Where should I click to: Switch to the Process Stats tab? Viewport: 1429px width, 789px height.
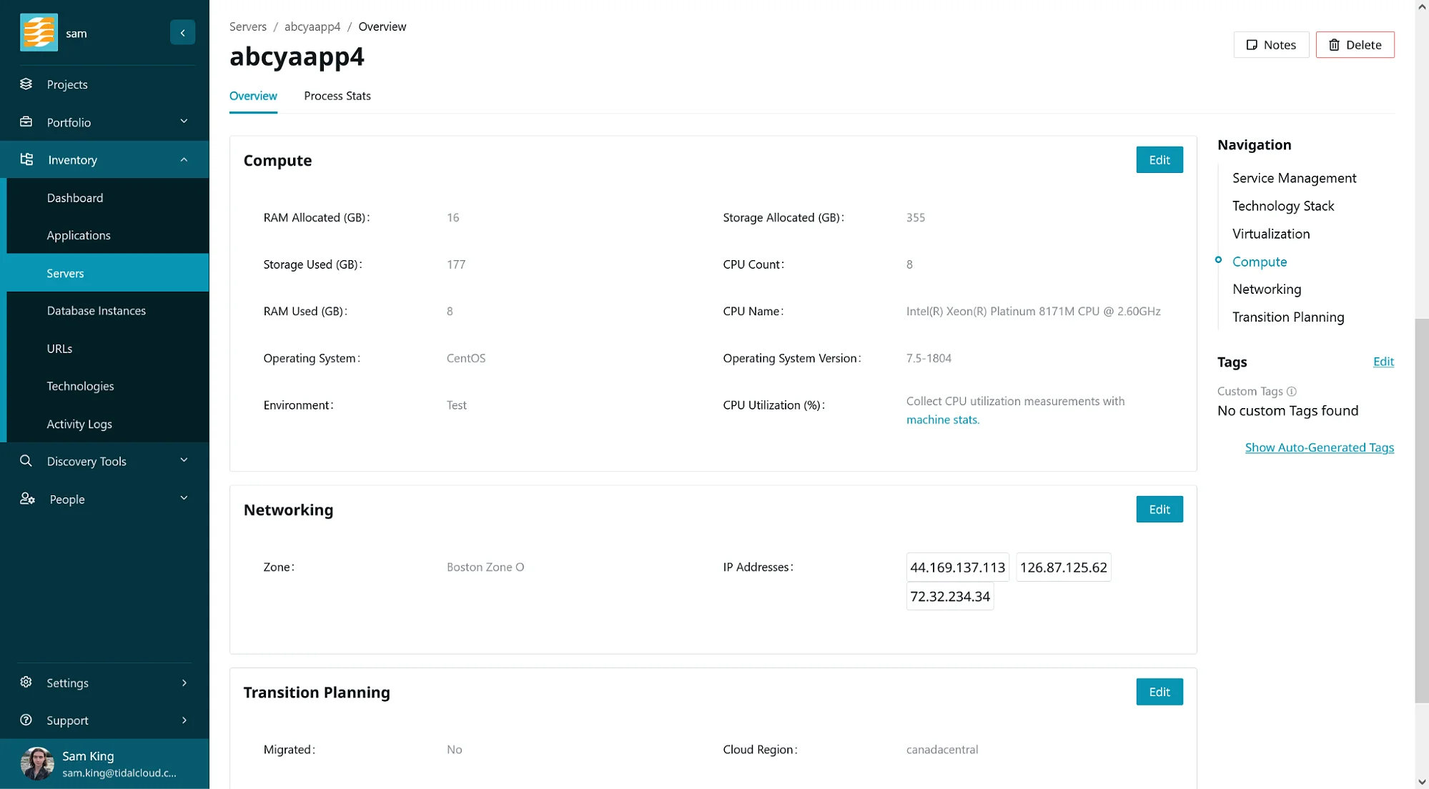(337, 95)
